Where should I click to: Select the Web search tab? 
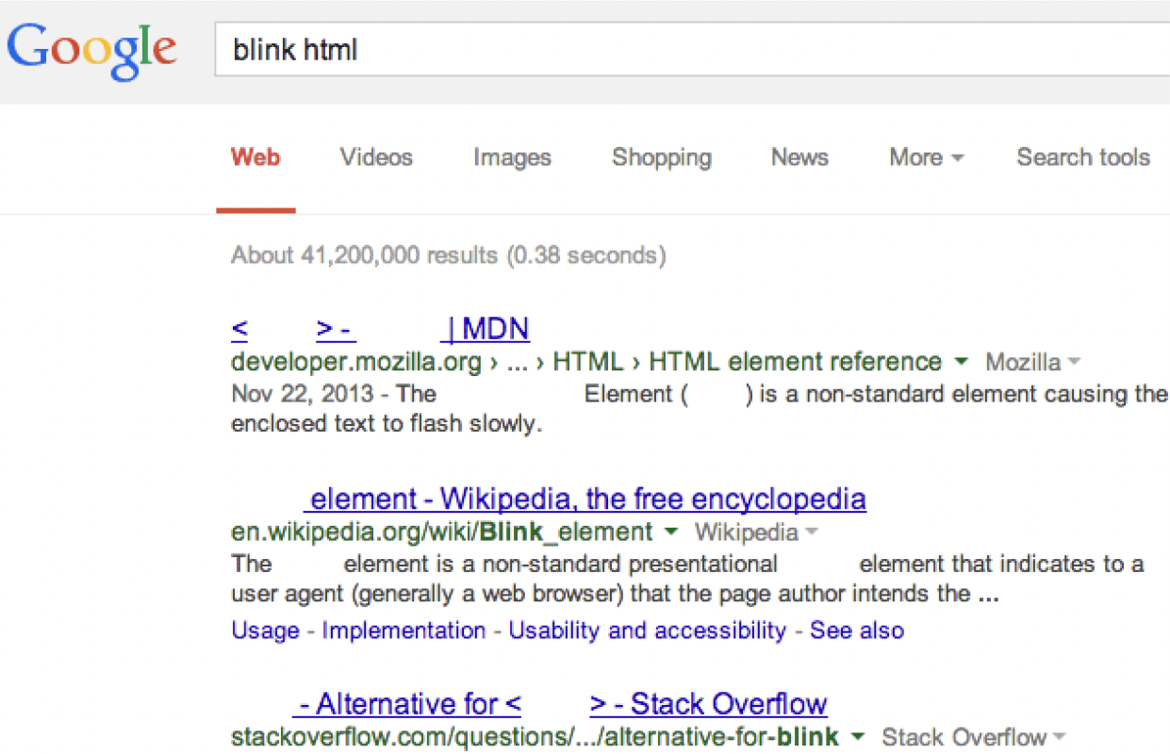tap(255, 157)
